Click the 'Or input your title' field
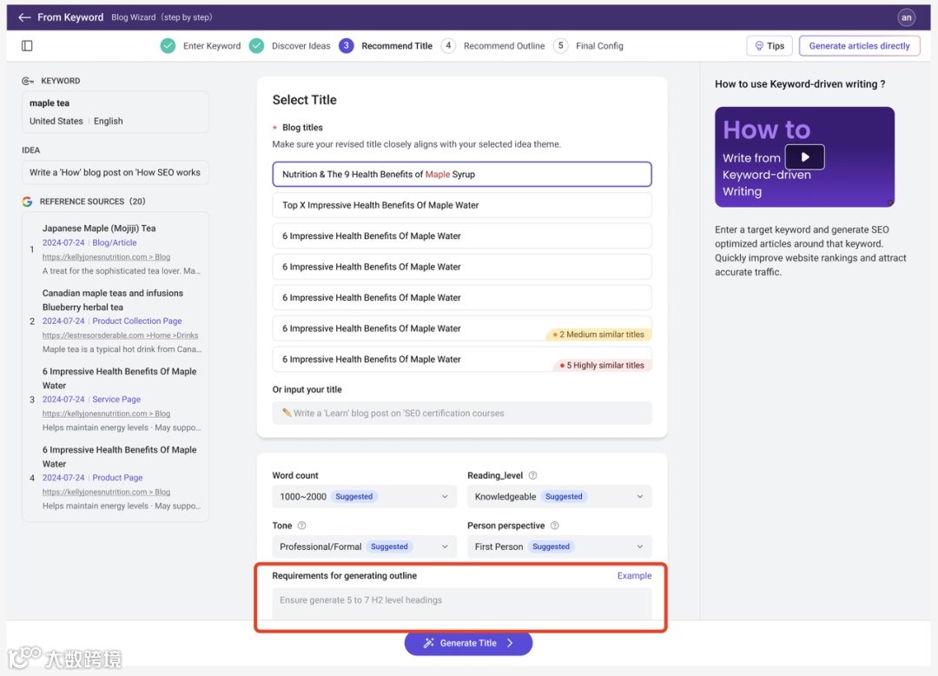This screenshot has width=938, height=676. tap(462, 413)
